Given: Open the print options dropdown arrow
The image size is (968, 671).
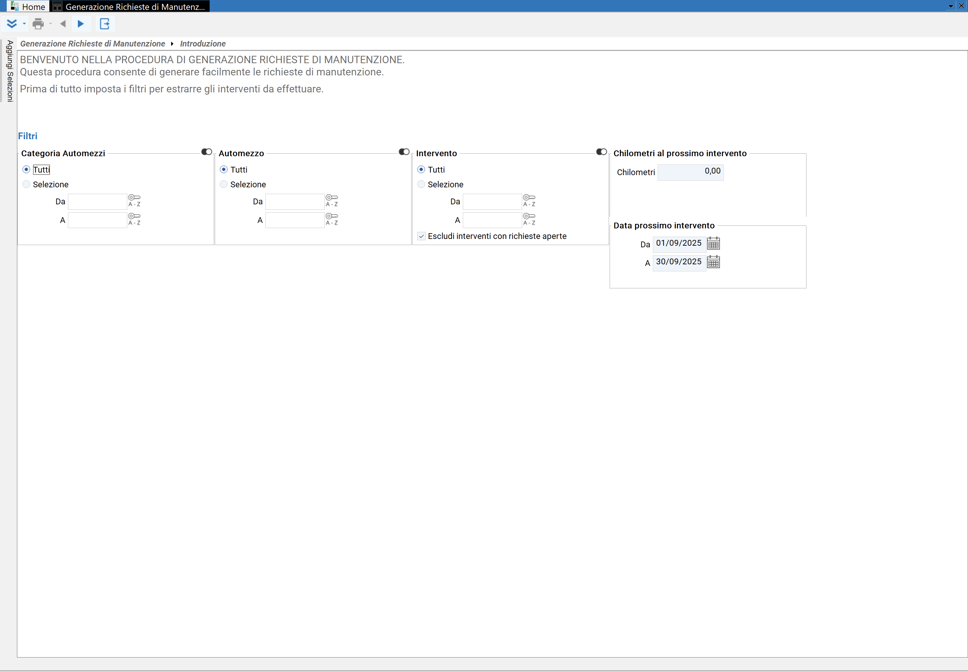Looking at the screenshot, I should 50,24.
